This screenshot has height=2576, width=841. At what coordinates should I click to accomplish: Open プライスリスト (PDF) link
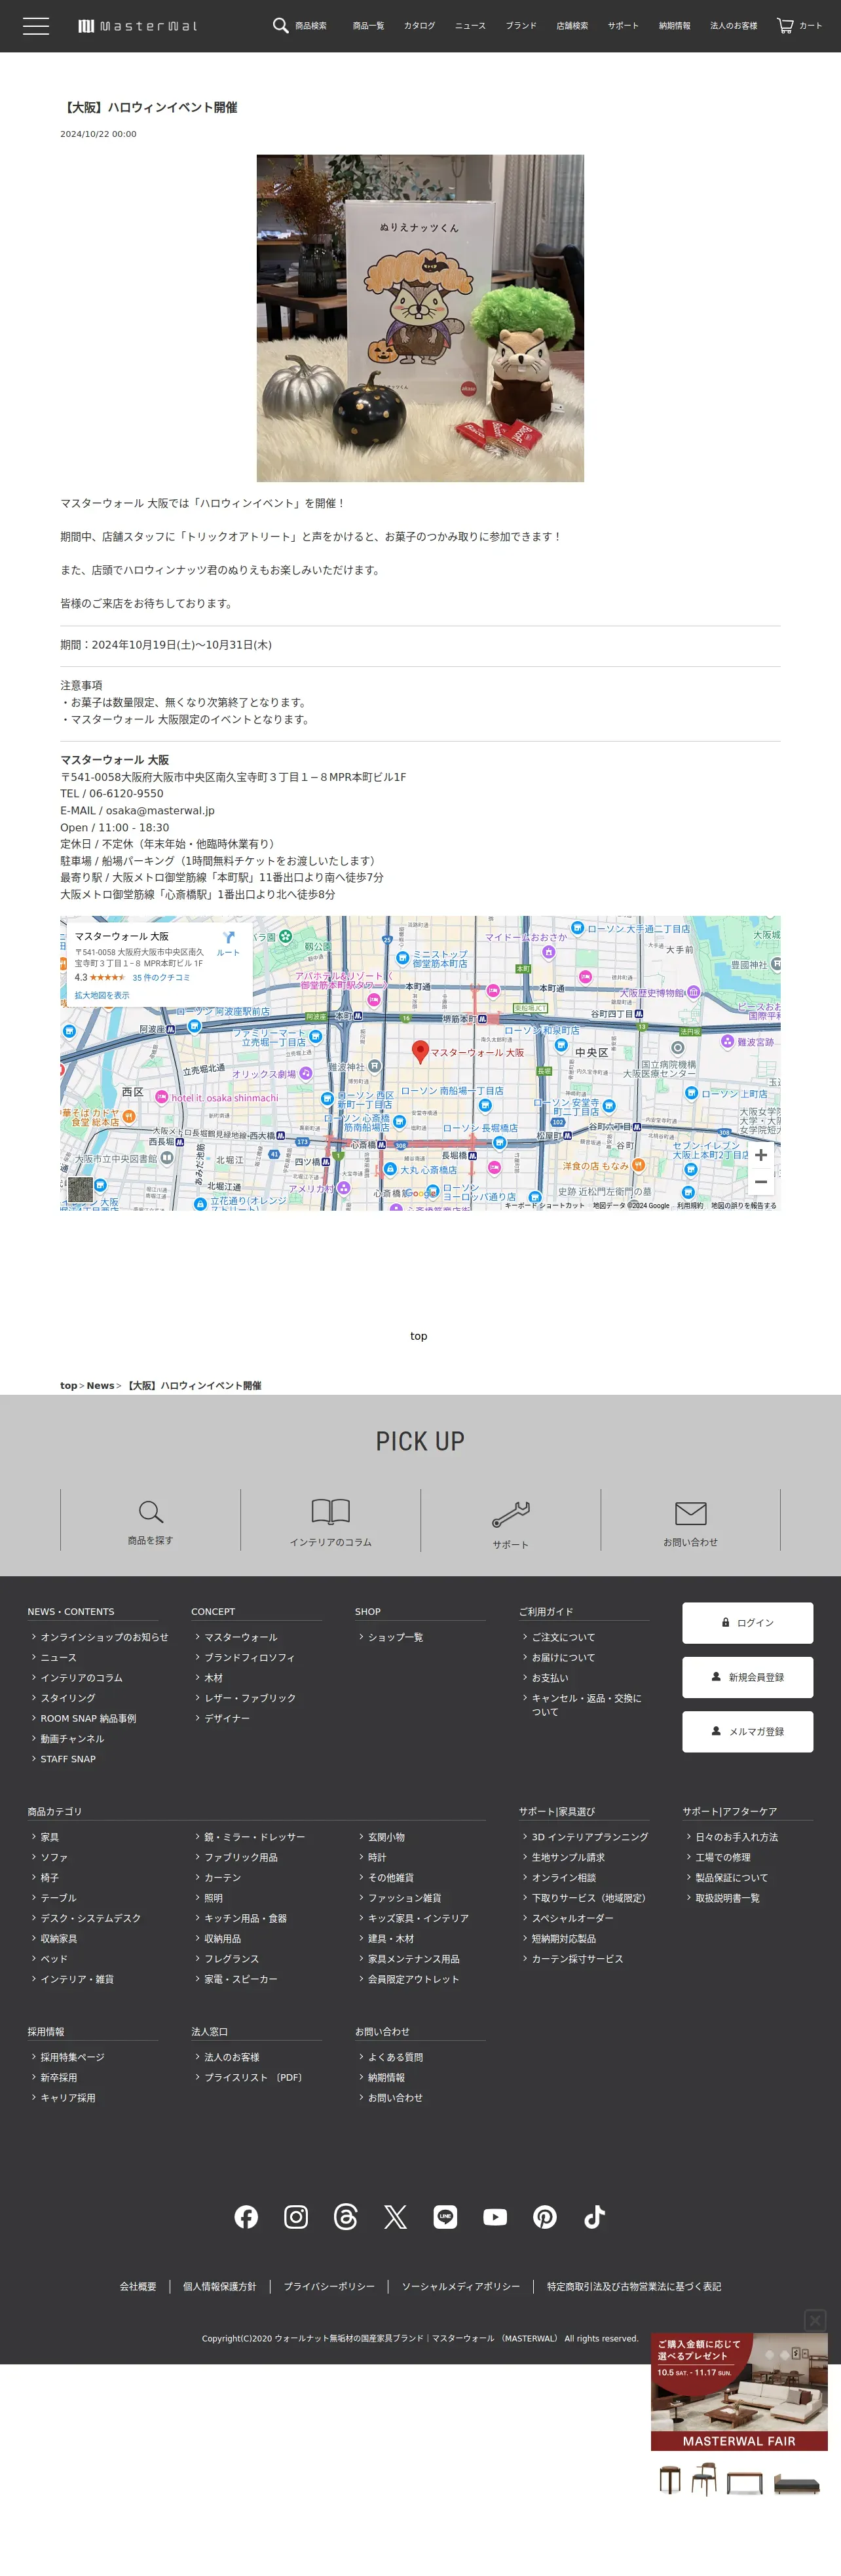coord(253,2077)
